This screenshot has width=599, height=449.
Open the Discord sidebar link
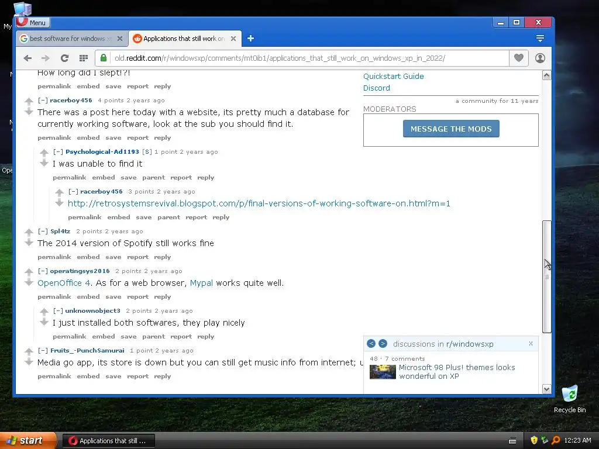tap(377, 88)
